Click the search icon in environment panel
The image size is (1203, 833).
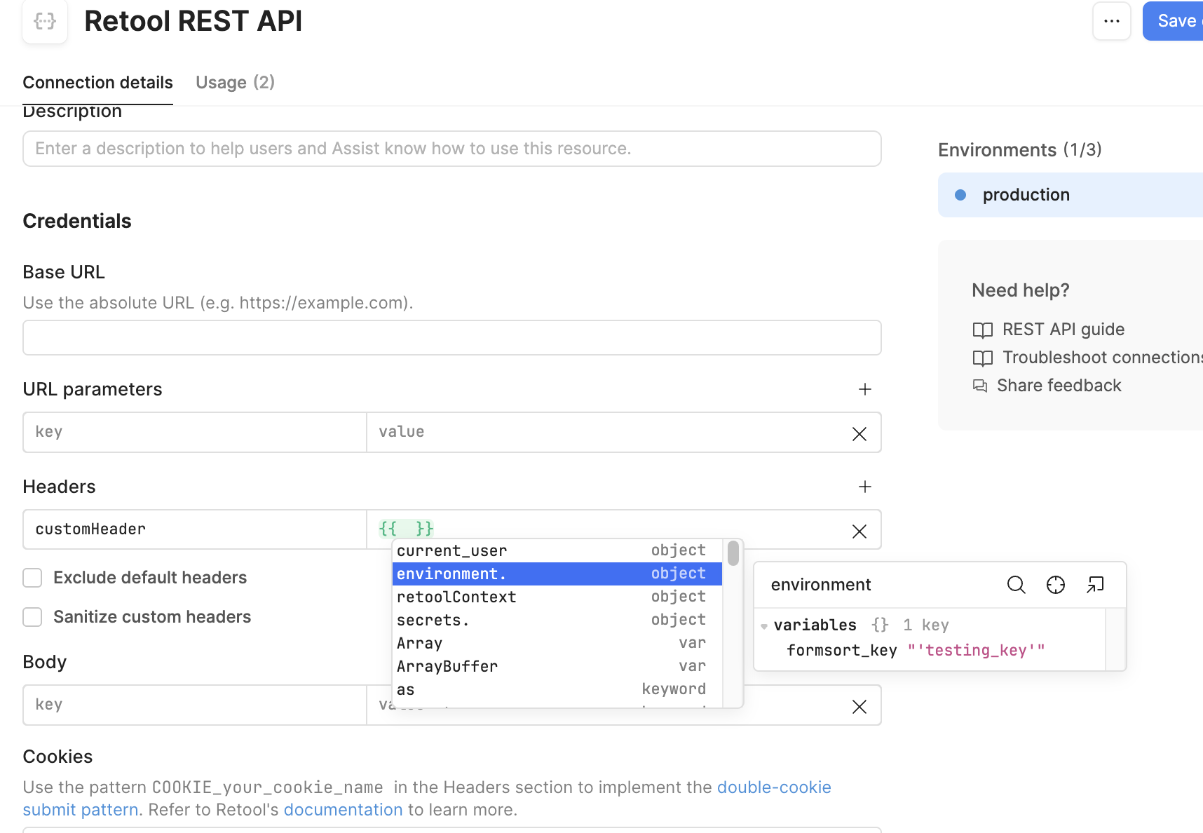(1016, 585)
